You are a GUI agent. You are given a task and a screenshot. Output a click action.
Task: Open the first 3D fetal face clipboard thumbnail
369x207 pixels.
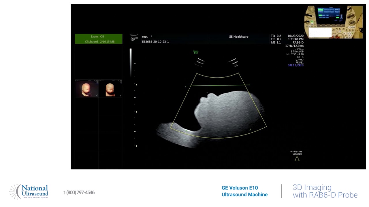pyautogui.click(x=87, y=89)
